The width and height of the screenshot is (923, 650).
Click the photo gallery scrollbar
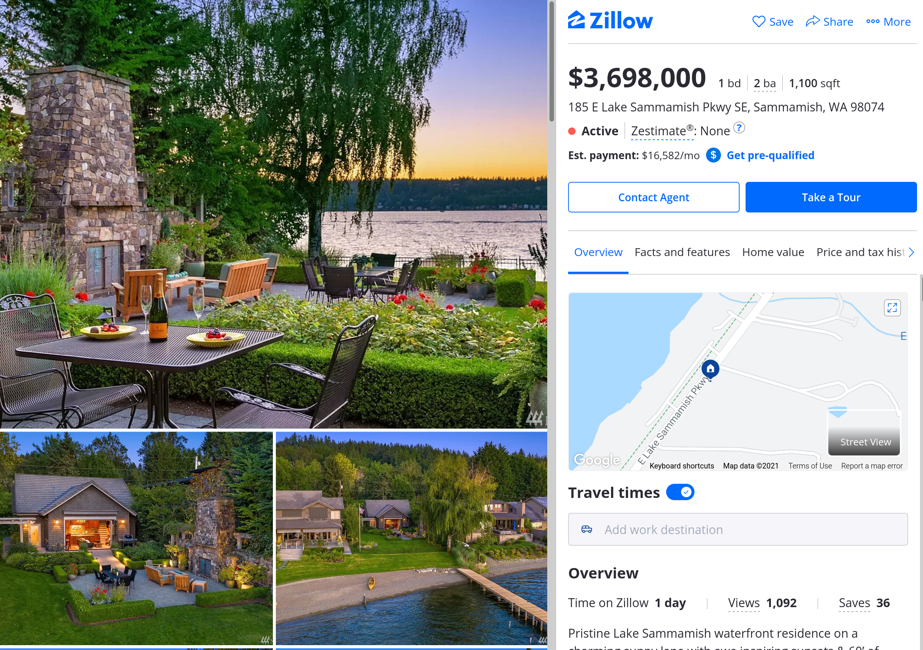click(x=552, y=60)
